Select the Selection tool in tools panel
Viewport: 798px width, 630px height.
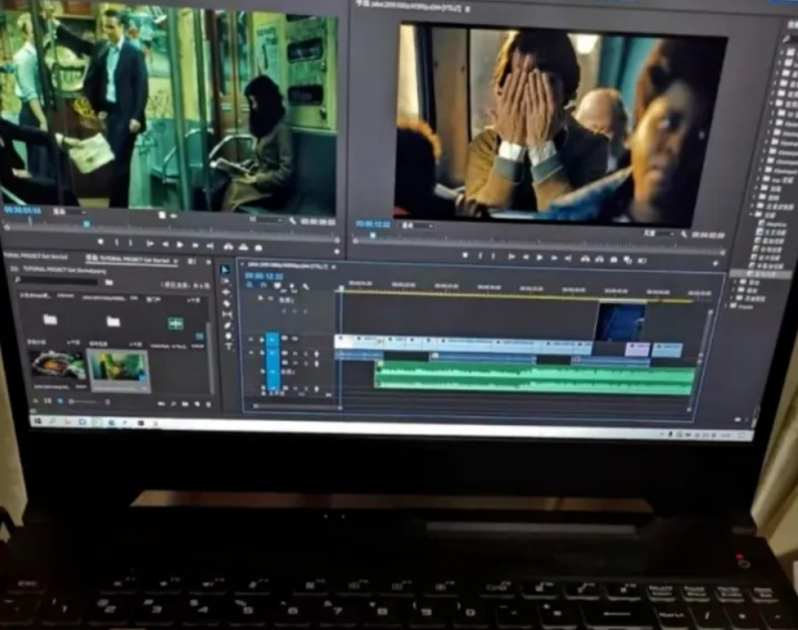(x=225, y=269)
